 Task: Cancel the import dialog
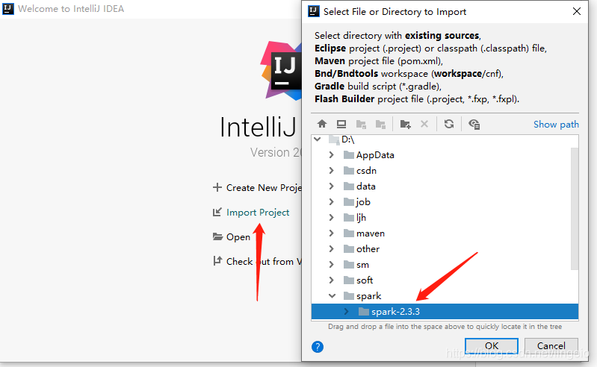click(x=551, y=345)
